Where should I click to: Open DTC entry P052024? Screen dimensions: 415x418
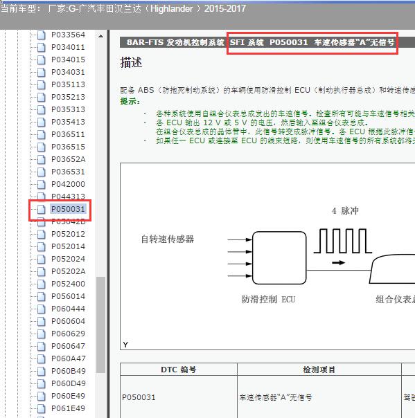[x=68, y=259]
